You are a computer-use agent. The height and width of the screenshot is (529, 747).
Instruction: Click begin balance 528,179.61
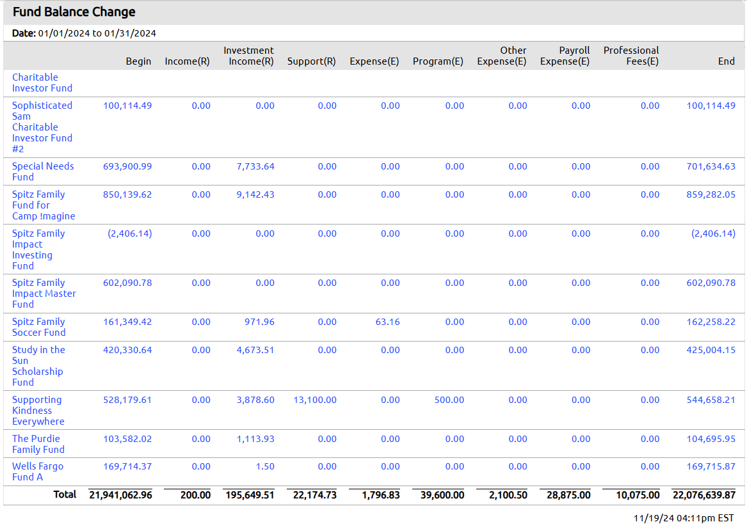click(127, 400)
